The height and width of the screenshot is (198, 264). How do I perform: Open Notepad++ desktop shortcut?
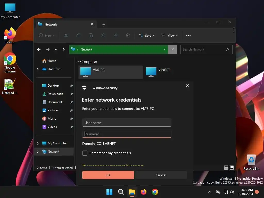(x=10, y=86)
